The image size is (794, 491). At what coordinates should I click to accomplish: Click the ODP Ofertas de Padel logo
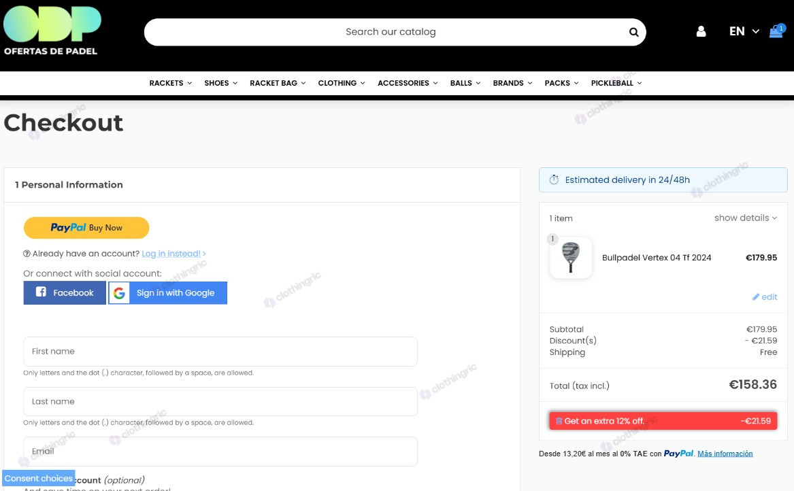click(52, 31)
